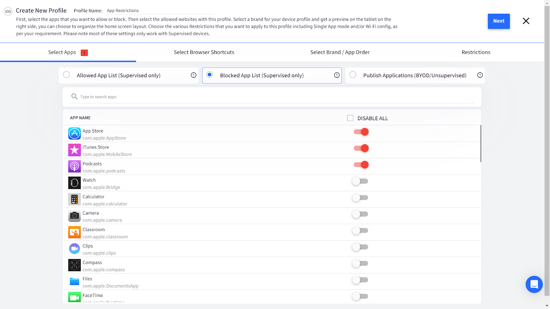
Task: Enable the Watch app toggle
Action: coord(360,181)
